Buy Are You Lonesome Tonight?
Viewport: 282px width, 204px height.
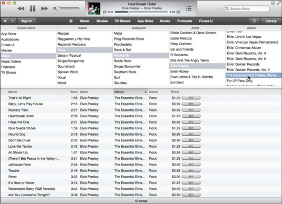point(191,195)
